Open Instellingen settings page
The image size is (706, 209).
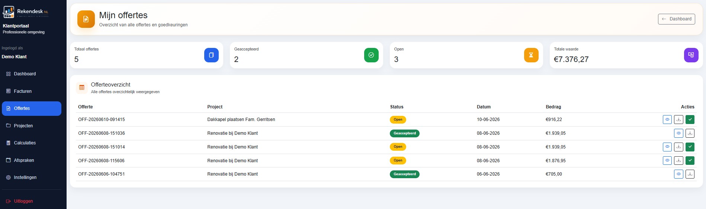[x=32, y=177]
